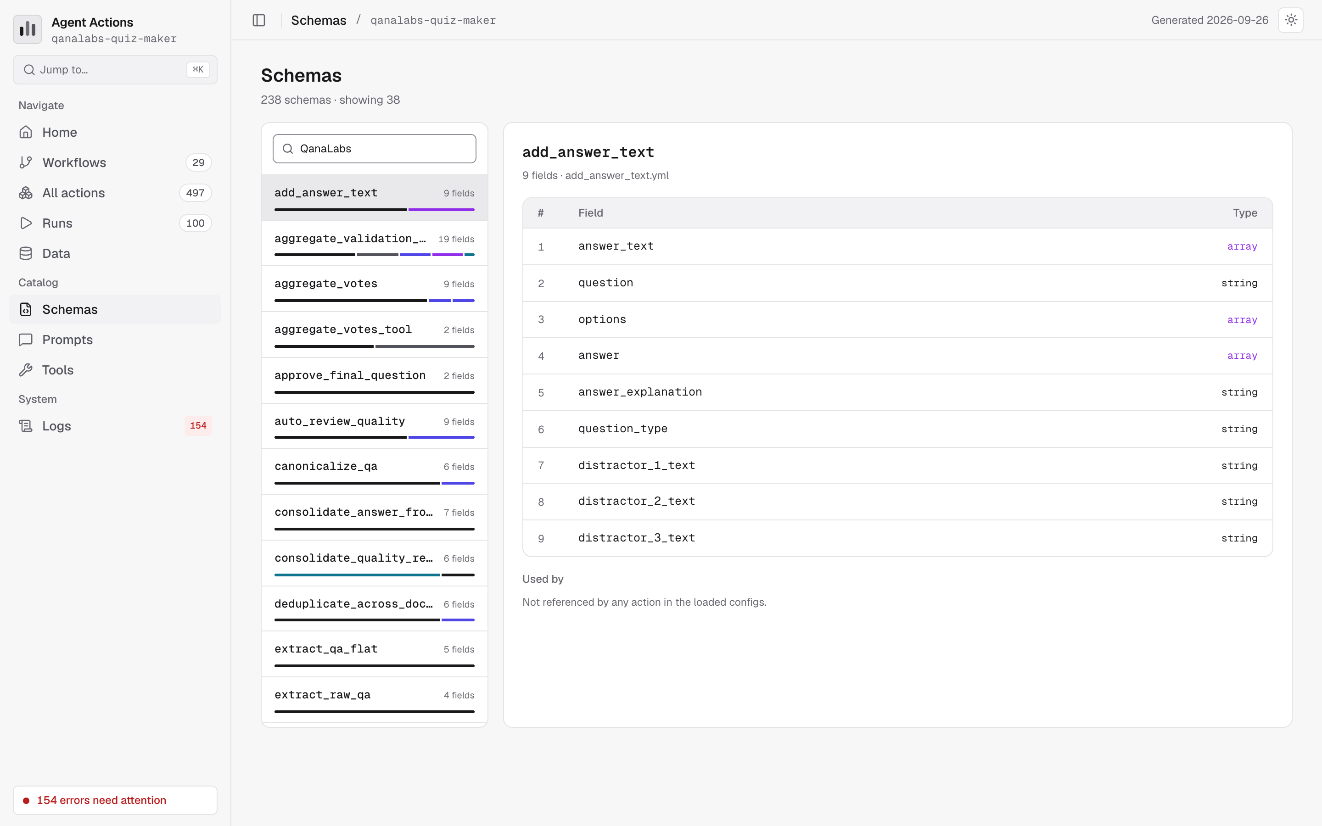Click the question field name

pos(605,283)
